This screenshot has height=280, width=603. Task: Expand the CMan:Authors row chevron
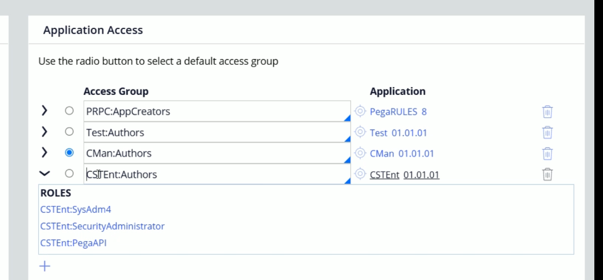tap(44, 152)
